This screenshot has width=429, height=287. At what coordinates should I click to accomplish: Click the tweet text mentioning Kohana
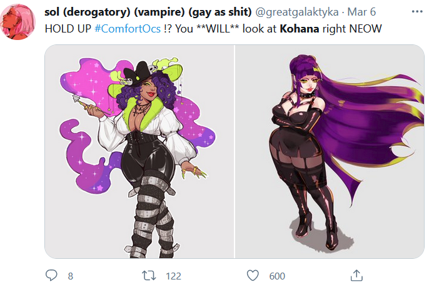[213, 29]
